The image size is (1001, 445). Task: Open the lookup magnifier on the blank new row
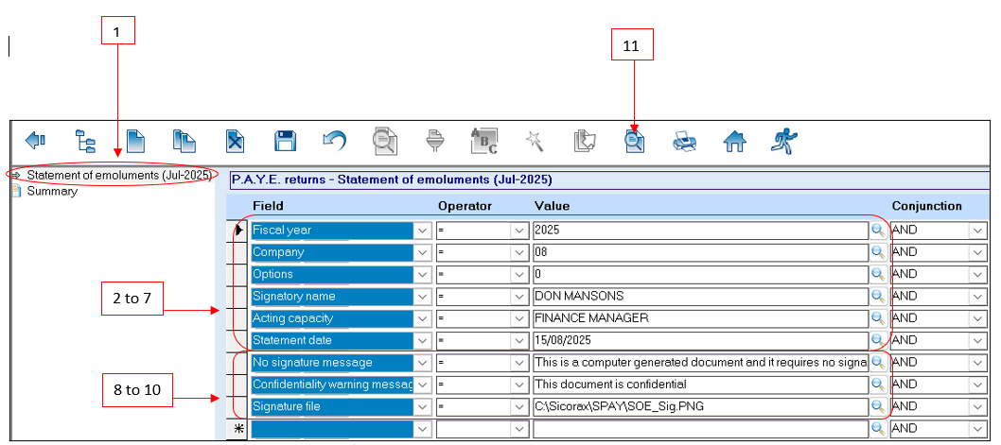(878, 429)
